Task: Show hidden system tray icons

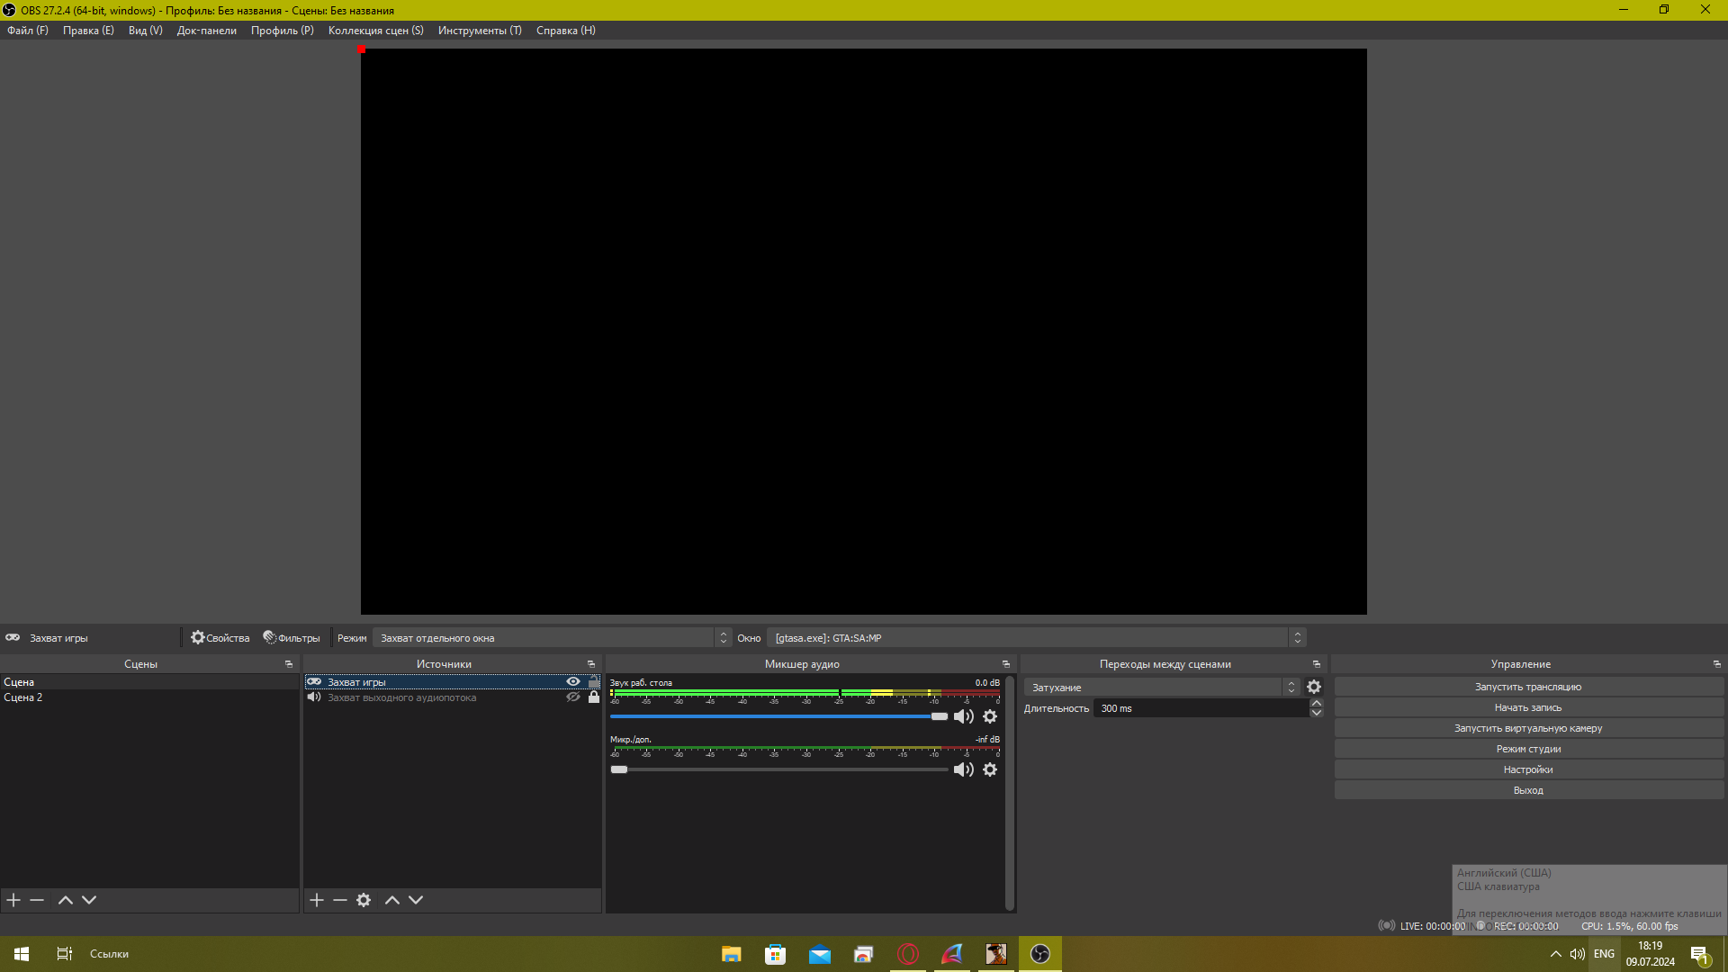Action: pos(1556,954)
